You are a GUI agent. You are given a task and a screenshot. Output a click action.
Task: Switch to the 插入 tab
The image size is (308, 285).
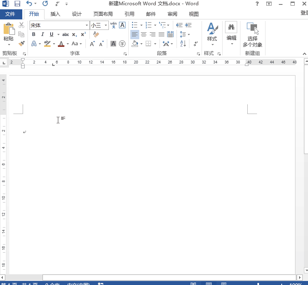tap(55, 14)
